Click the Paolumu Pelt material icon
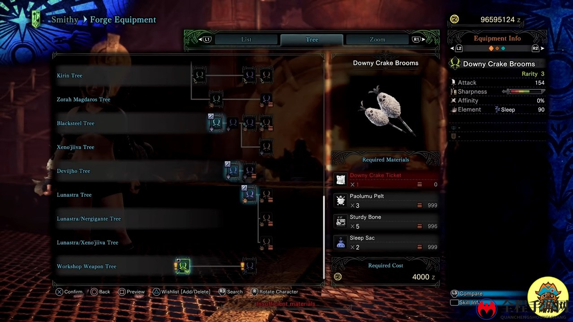Viewport: 573px width, 322px height. point(341,201)
